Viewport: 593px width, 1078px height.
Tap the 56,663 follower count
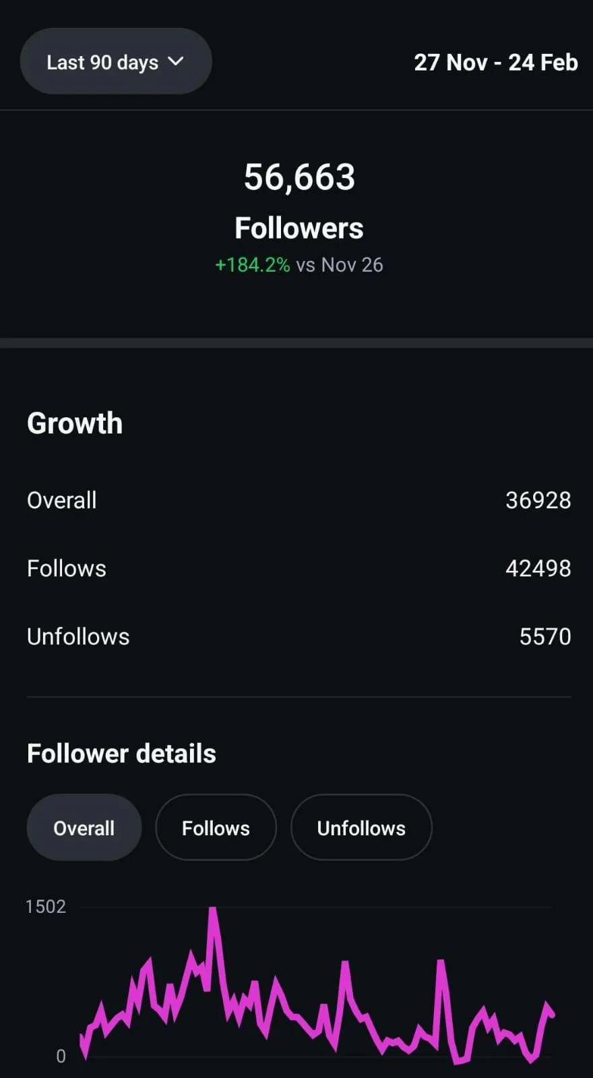point(299,177)
